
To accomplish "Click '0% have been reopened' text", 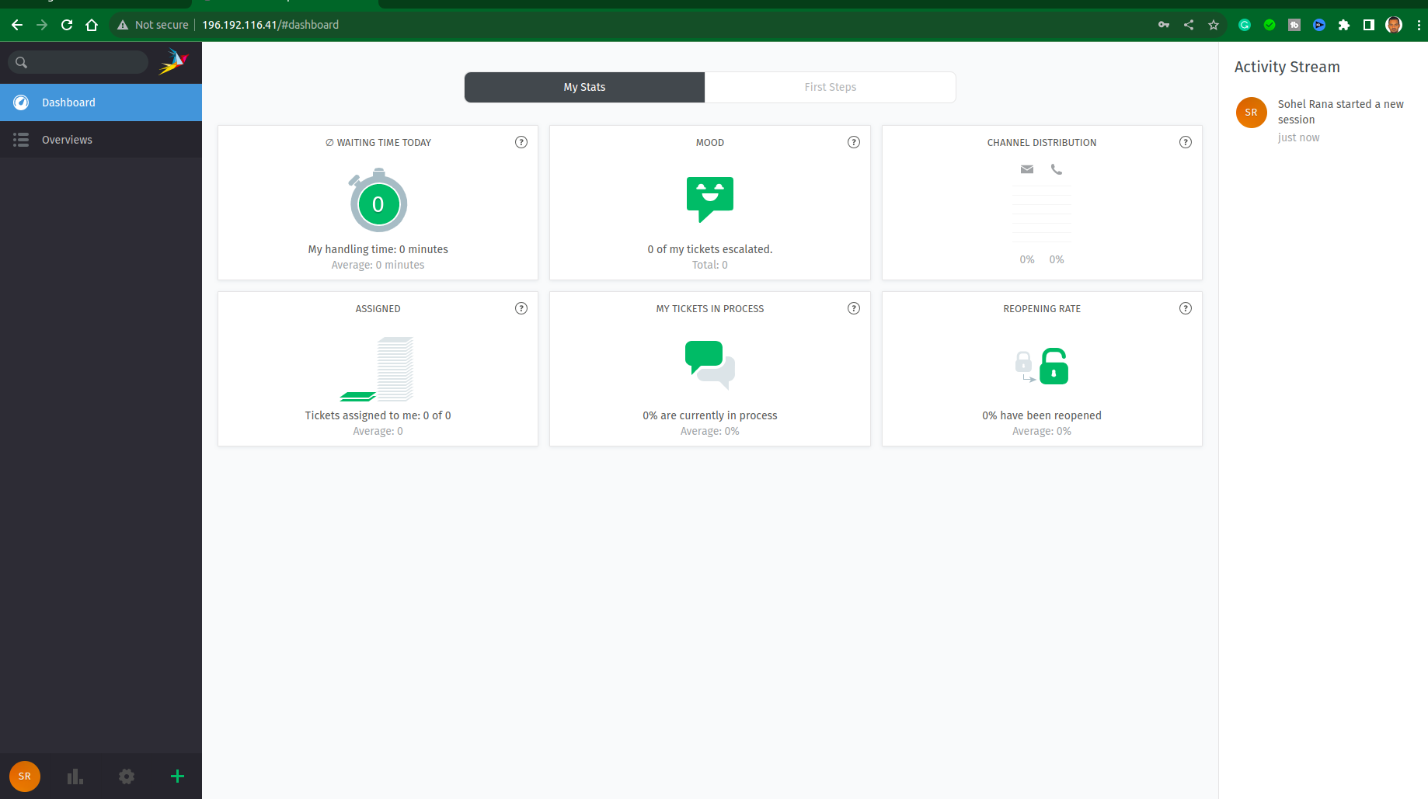I will (x=1042, y=415).
